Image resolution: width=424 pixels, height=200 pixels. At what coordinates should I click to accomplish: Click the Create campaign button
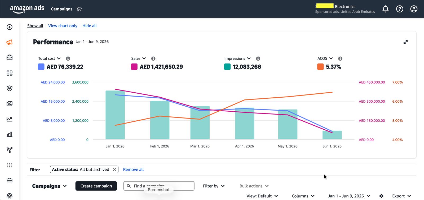pos(96,186)
